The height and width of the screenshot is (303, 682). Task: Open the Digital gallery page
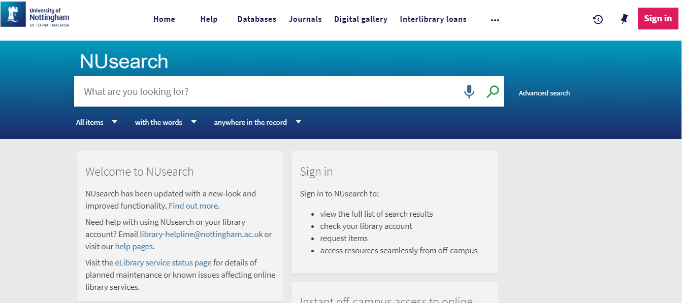[361, 19]
